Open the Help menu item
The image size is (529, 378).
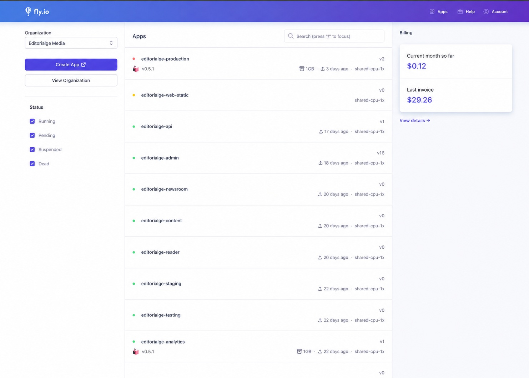[x=466, y=12]
